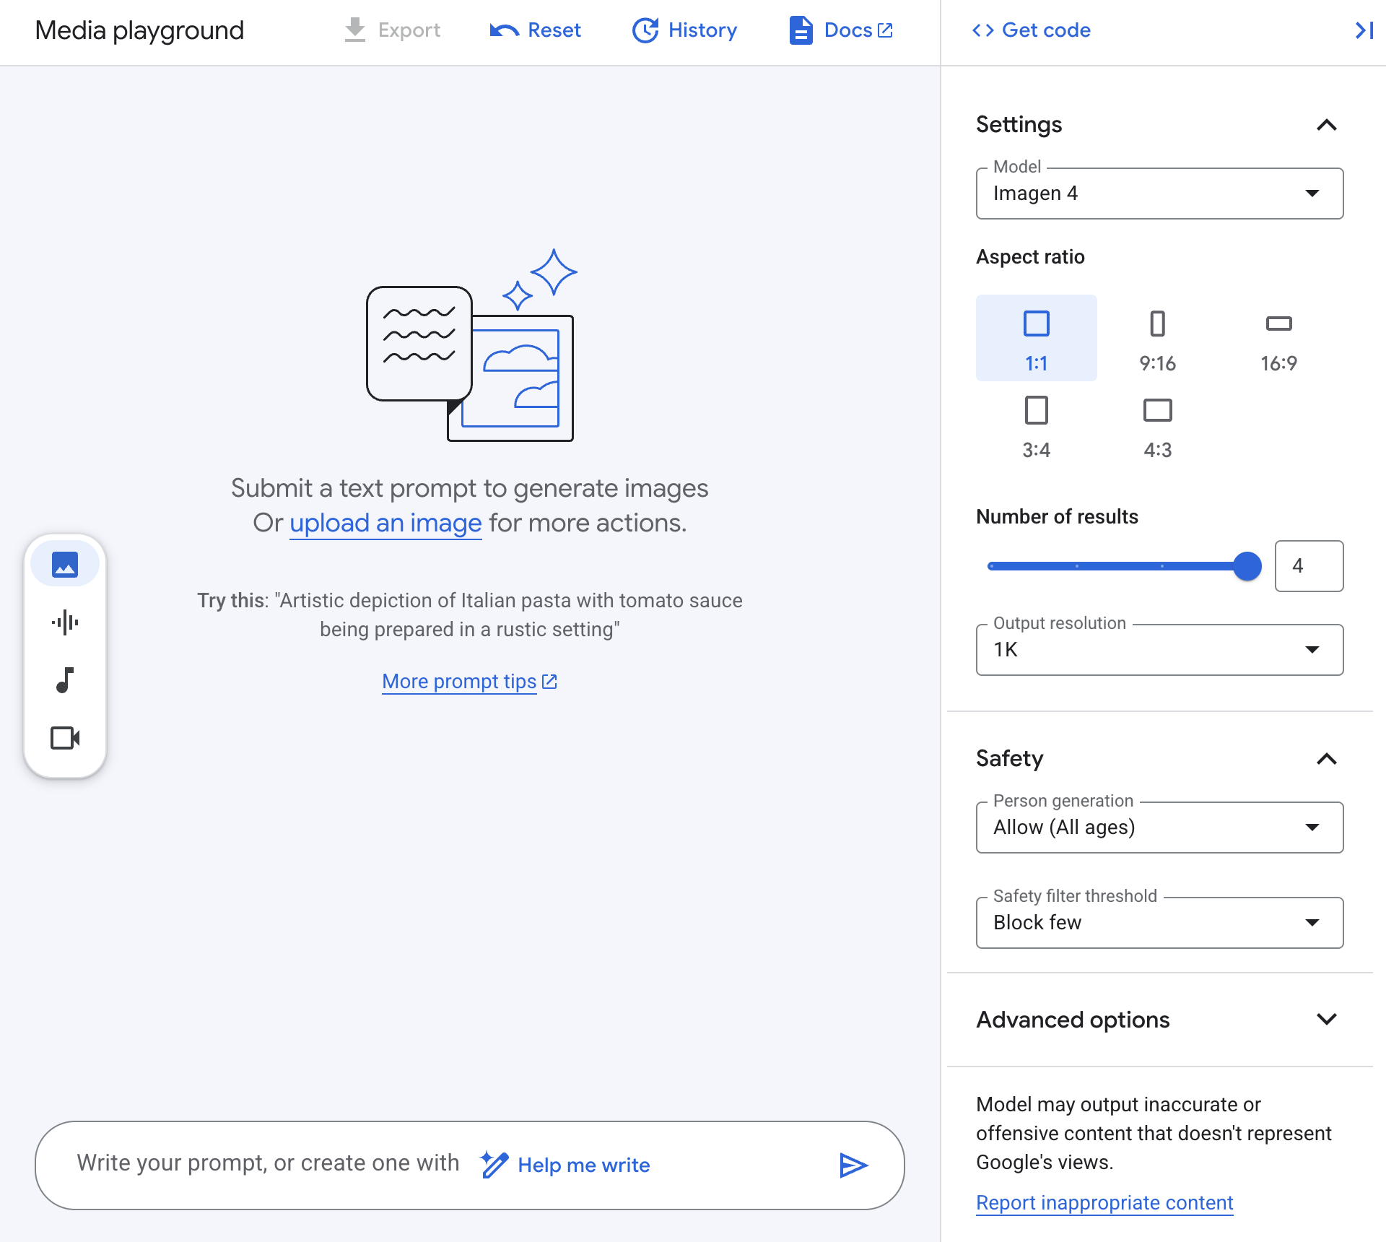Click Reset in the top bar

[x=535, y=30]
